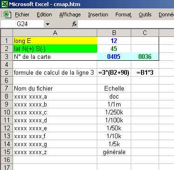The image size is (174, 170).
Task: Select cell '1/100k'
Action: [114, 120]
